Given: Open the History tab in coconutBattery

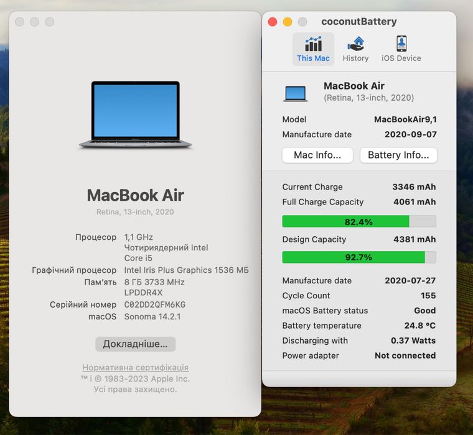Looking at the screenshot, I should (x=355, y=49).
